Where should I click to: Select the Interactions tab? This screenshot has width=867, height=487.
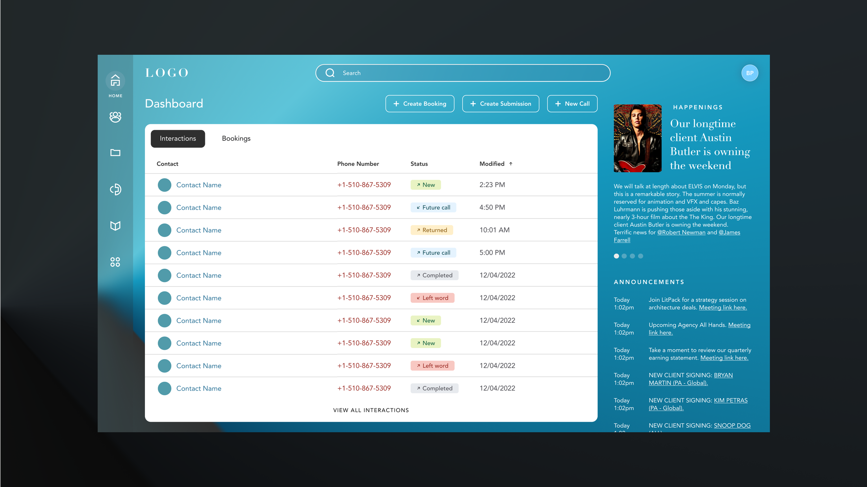coord(178,139)
